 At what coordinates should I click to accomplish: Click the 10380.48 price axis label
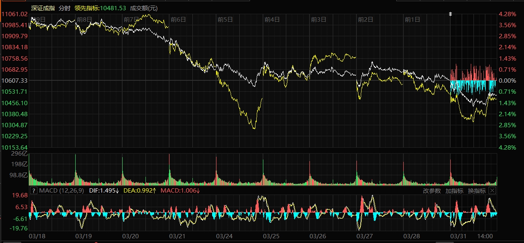tap(15, 114)
